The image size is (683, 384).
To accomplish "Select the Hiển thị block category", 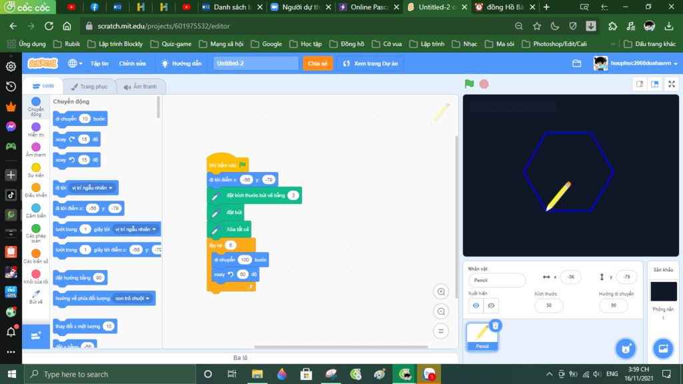I will (36, 130).
